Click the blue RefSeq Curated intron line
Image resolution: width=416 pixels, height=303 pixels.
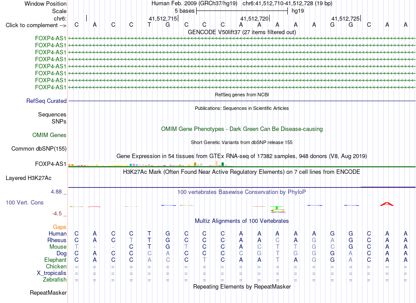(x=242, y=101)
